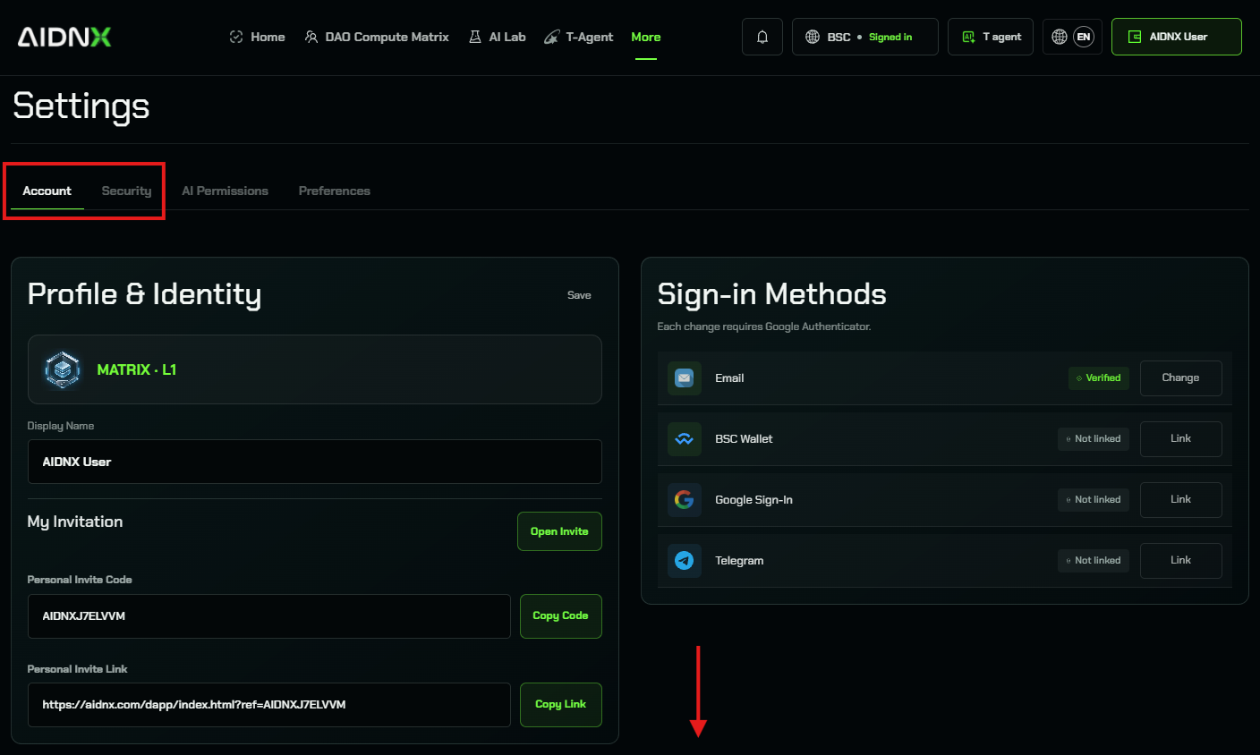Click Google Sign-In Not linked status

pyautogui.click(x=1094, y=500)
